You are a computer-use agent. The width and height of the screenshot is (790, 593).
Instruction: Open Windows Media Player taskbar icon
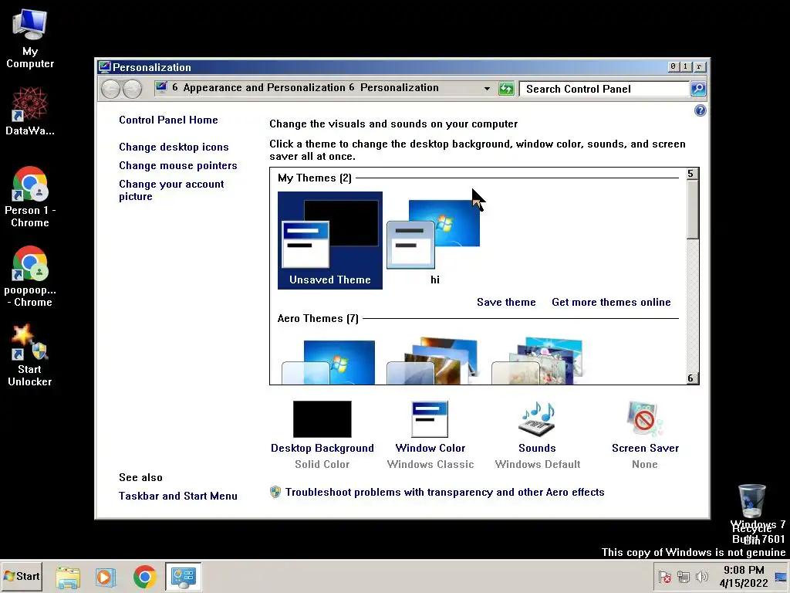[106, 577]
